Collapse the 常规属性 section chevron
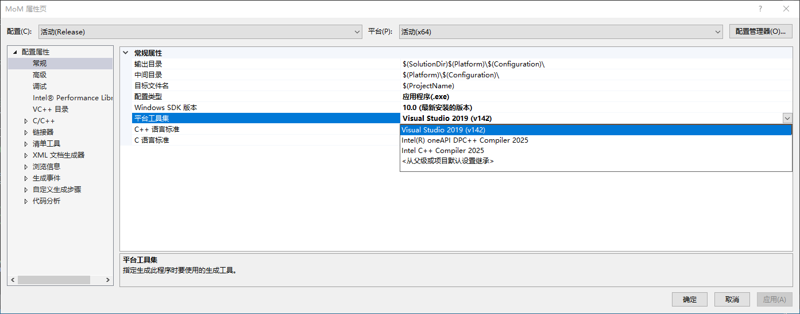This screenshot has width=800, height=314. click(x=126, y=53)
